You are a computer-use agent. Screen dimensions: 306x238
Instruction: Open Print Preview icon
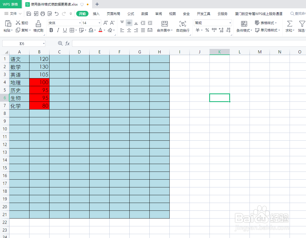click(50, 14)
